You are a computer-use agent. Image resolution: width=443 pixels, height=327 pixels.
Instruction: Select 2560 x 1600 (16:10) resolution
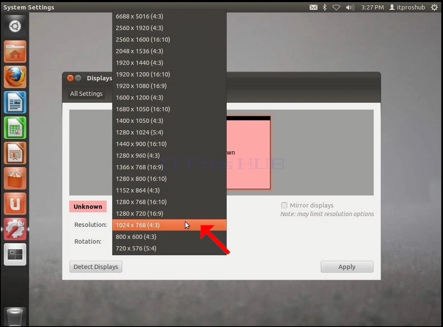click(169, 40)
